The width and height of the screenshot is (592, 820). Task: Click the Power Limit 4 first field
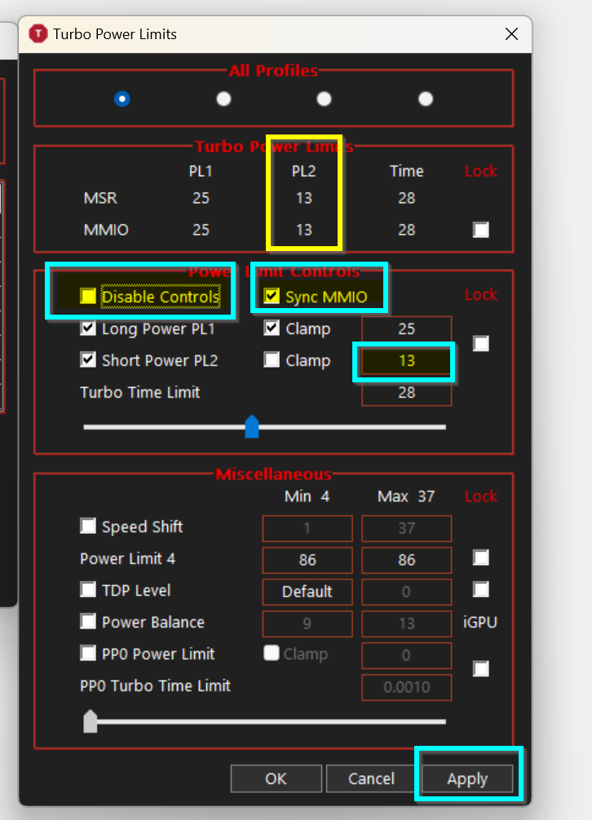click(x=307, y=560)
